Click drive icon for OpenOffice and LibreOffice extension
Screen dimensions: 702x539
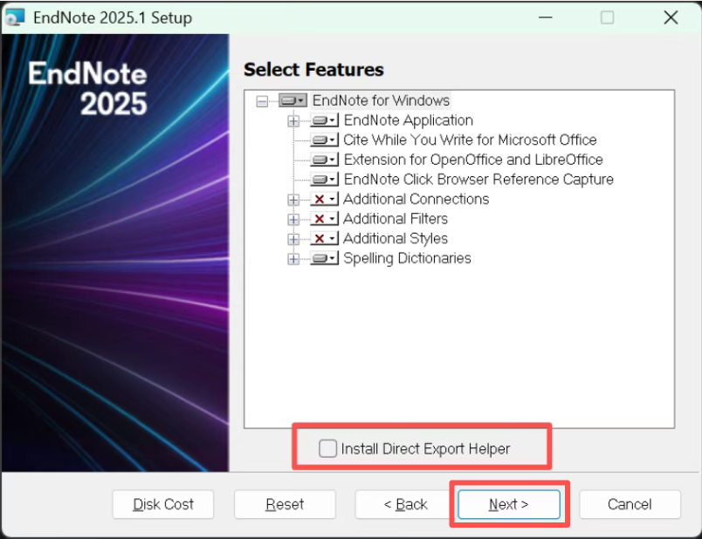[324, 160]
